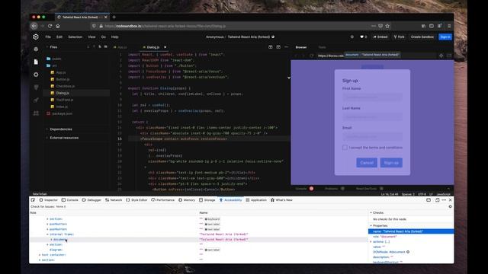The image size is (488, 274).
Task: Select package.json in the file tree
Action: [x=62, y=113]
